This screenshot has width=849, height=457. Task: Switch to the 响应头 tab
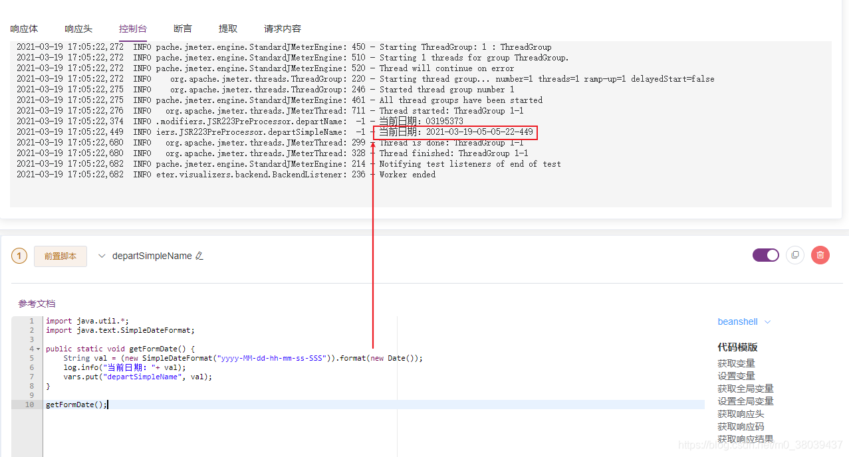click(78, 29)
